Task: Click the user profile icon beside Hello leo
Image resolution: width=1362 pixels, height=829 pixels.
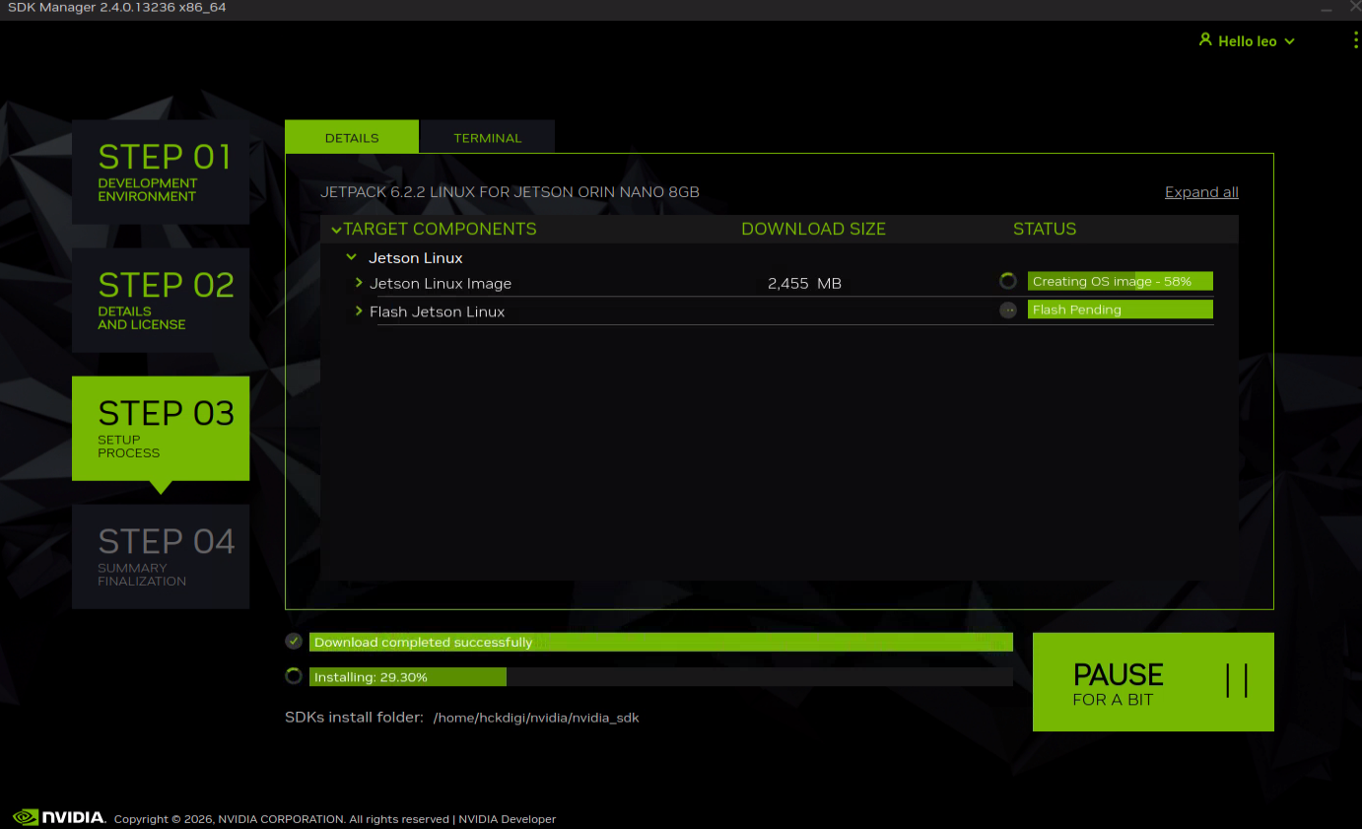Action: point(1204,40)
